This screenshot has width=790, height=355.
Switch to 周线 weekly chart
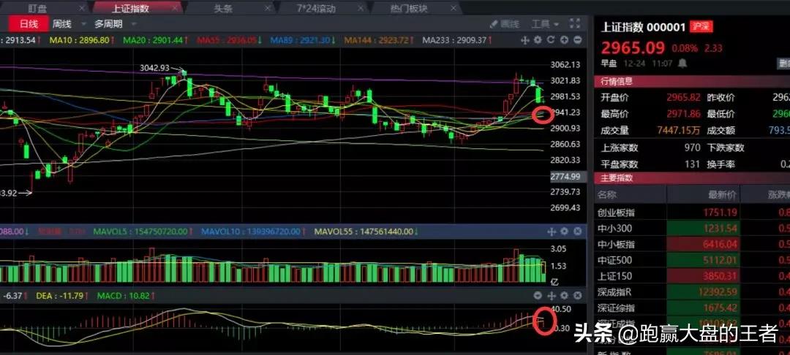coord(62,23)
